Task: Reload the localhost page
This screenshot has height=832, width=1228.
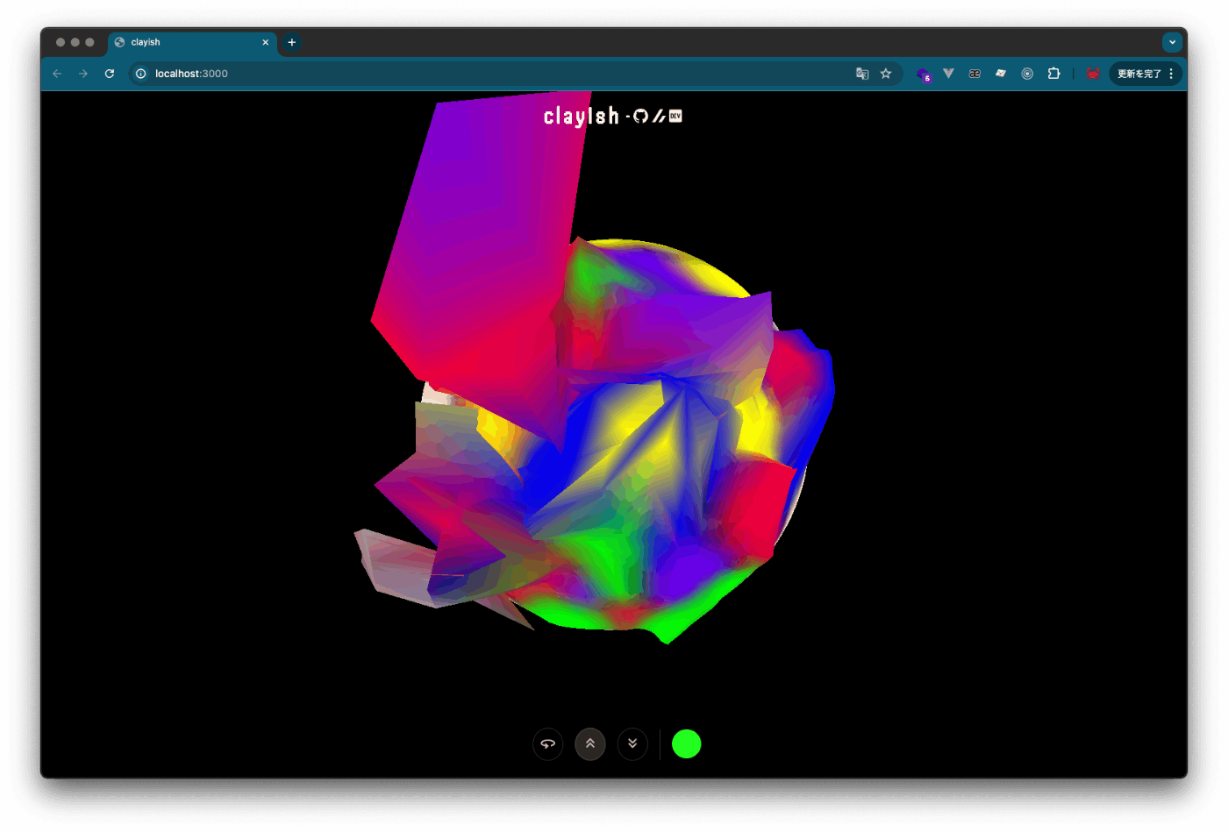Action: (x=110, y=74)
